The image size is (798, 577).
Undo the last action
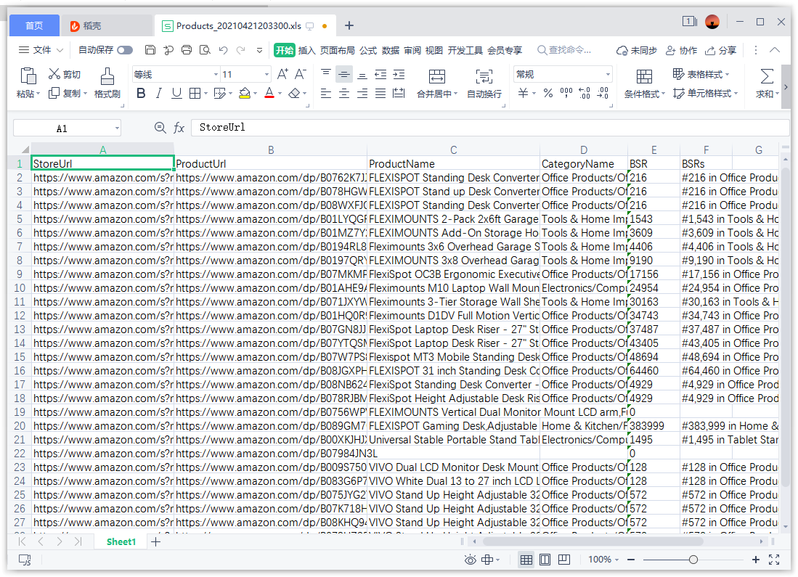pyautogui.click(x=223, y=50)
